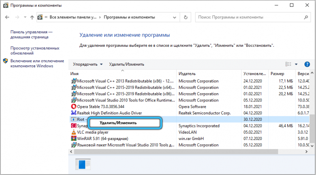Click the Opera Stable red icon
The image size is (316, 175).
[74, 107]
